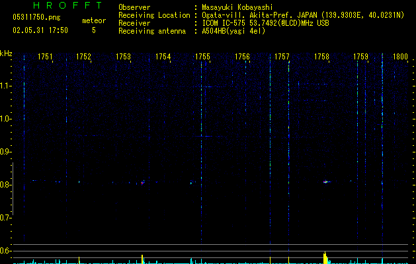Click the Receiver ICOM IC-575 line

pos(265,23)
